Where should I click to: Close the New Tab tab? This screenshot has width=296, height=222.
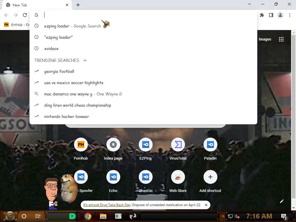[67, 5]
